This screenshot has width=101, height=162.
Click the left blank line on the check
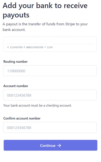(x=27, y=44)
